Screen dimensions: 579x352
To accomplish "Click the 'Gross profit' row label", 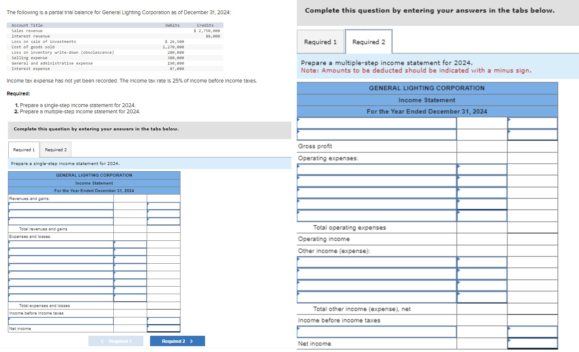I will [315, 146].
